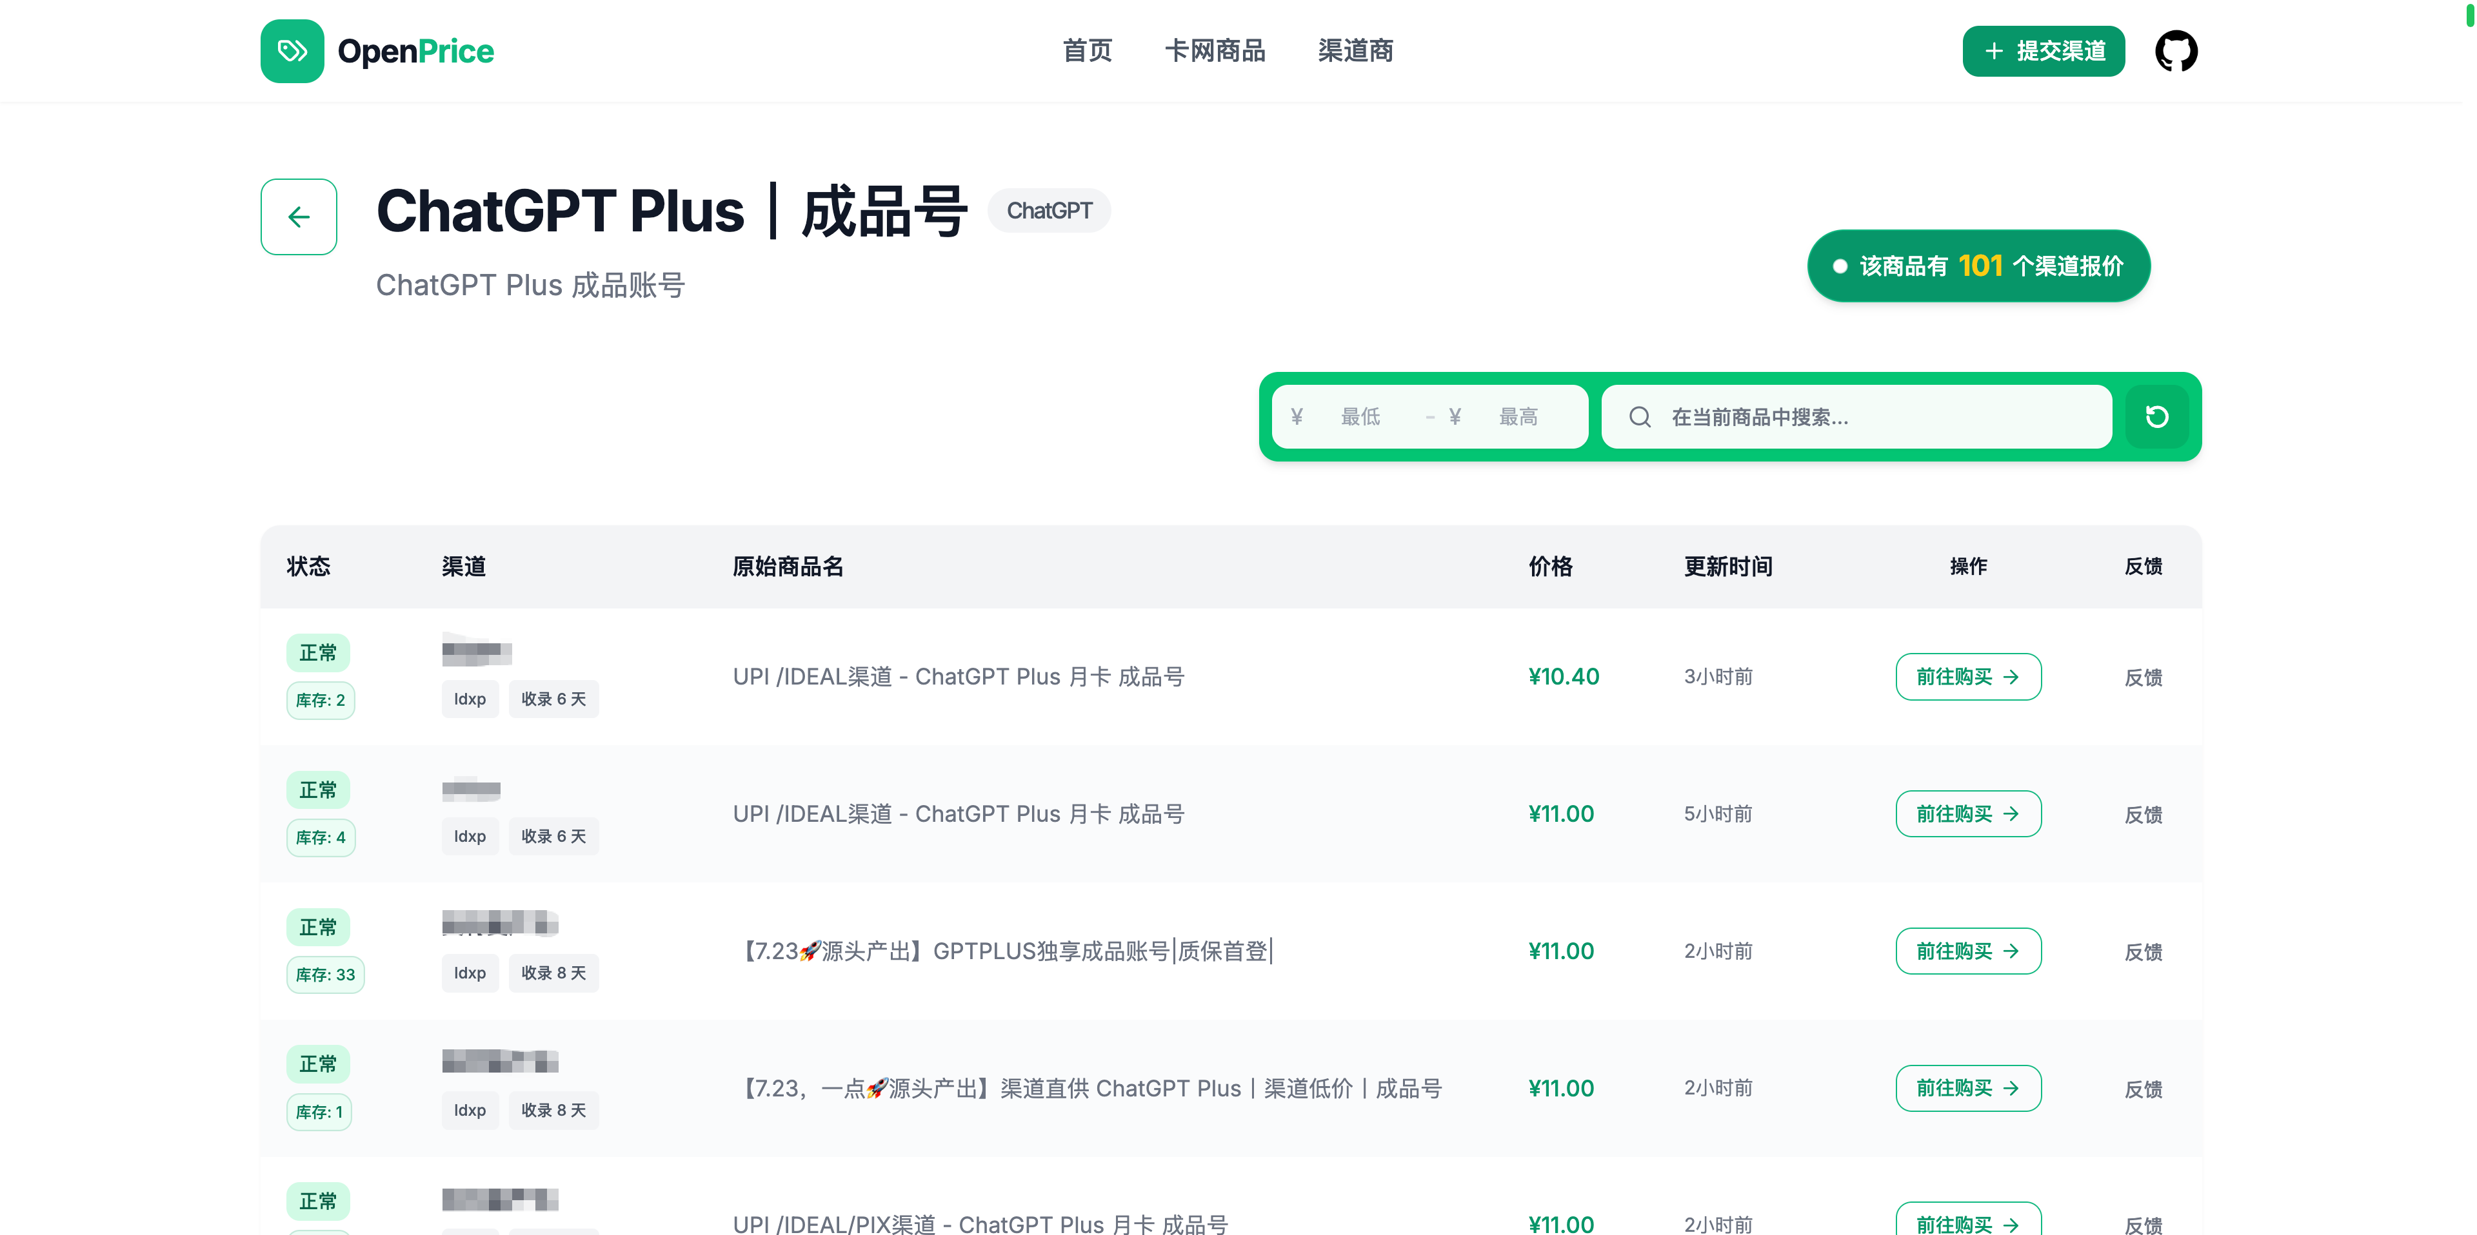2477x1235 pixels.
Task: Click the ldxp tag in the ¥10.40 row
Action: coord(470,699)
